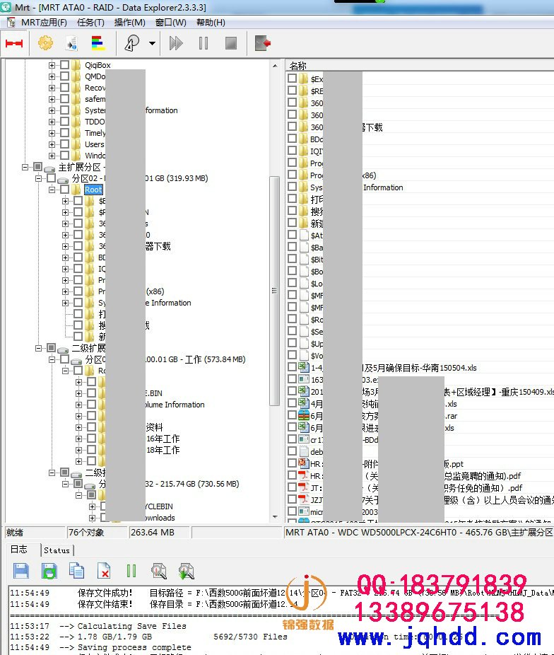Click the search log magnifier icon
This screenshot has height=655, width=554.
(158, 571)
